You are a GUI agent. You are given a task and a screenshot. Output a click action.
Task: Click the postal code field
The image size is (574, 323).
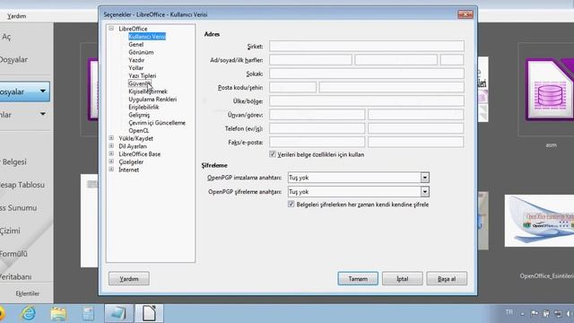pyautogui.click(x=293, y=87)
